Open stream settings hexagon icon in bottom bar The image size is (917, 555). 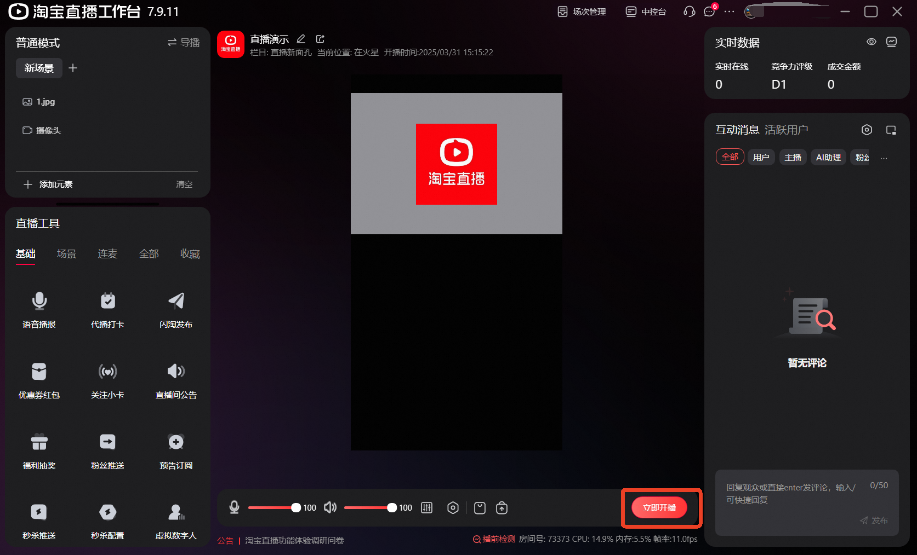coord(453,508)
